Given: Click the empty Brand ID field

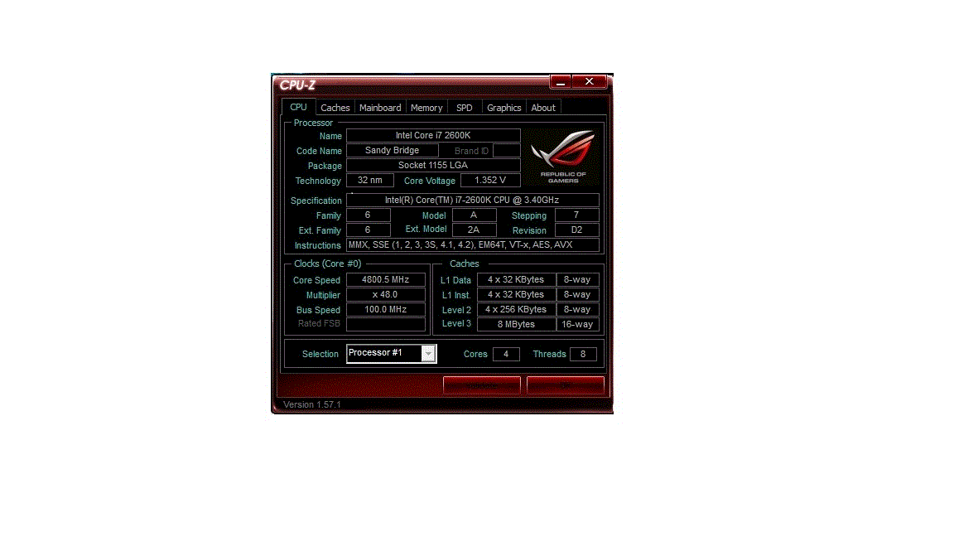Looking at the screenshot, I should [506, 150].
